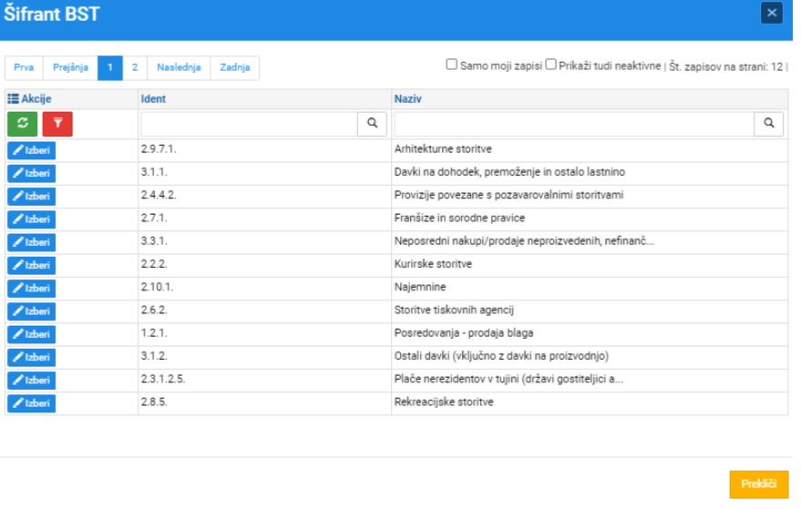Click the green refresh icon button

coord(22,124)
